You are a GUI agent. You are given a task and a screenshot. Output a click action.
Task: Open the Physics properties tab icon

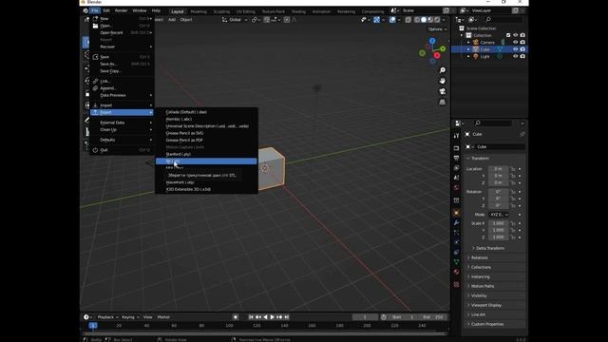pyautogui.click(x=456, y=242)
